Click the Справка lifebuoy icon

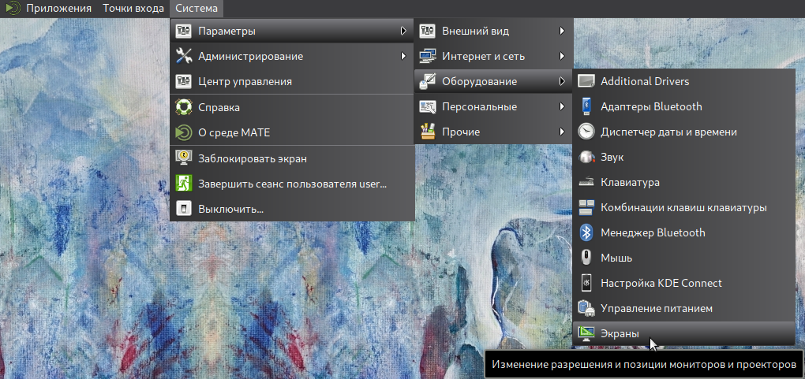184,108
